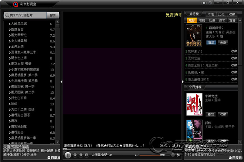Expand the 人间昆虫记 list entry
The image size is (244, 162).
pos(10,24)
